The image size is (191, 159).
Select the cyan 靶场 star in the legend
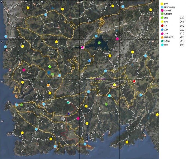(162, 45)
